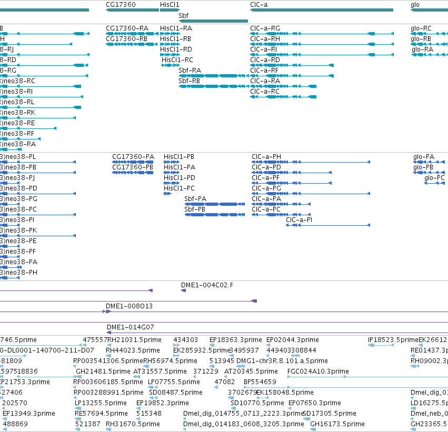
Task: Select EST RE57694.5prime
Action: click(101, 414)
